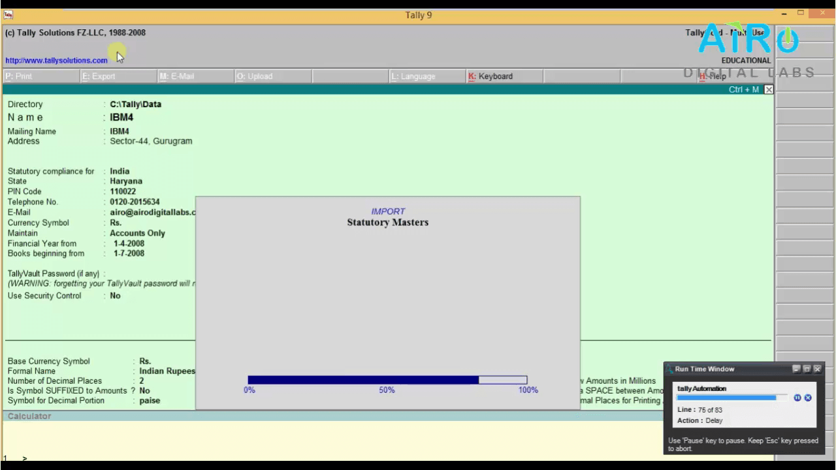
Task: Select the E-Mail toolbar button
Action: click(x=176, y=76)
